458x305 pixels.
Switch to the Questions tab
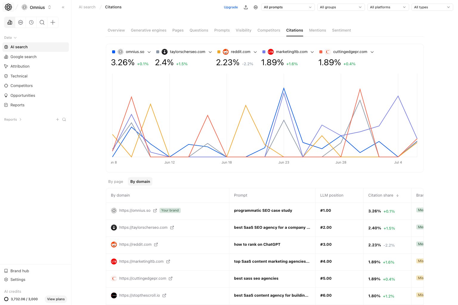tap(199, 30)
